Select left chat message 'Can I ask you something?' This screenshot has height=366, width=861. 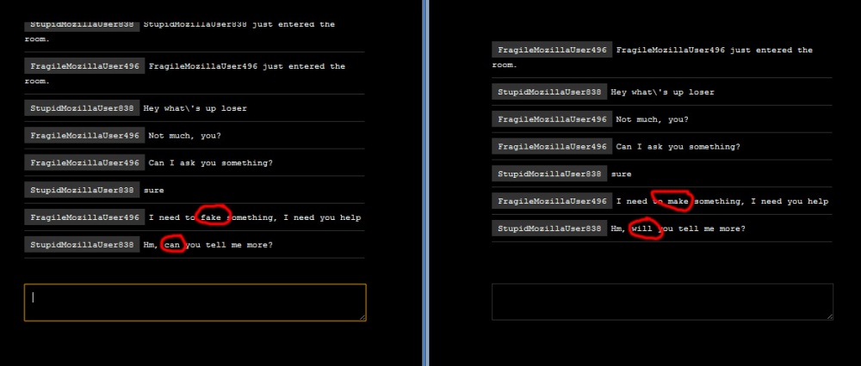(x=210, y=163)
